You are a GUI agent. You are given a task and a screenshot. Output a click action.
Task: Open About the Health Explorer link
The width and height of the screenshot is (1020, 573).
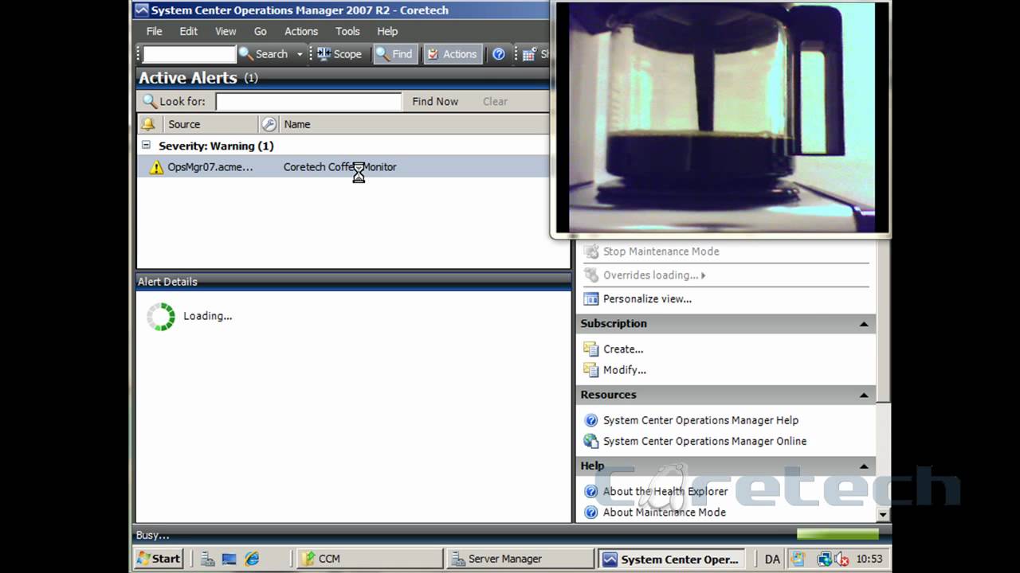pos(665,492)
